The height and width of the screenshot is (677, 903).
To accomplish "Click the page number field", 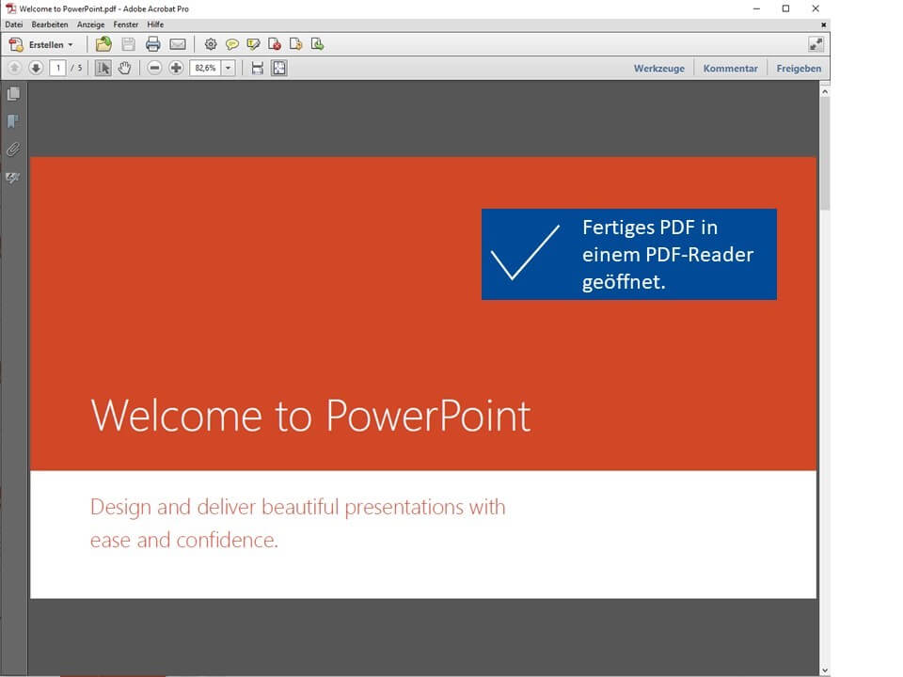I will (57, 68).
